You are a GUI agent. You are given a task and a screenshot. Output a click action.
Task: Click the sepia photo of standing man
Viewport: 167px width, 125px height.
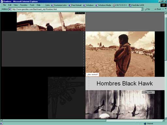point(120,54)
